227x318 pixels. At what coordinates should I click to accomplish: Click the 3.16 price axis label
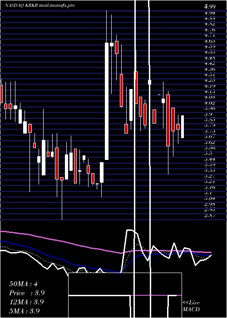210,187
